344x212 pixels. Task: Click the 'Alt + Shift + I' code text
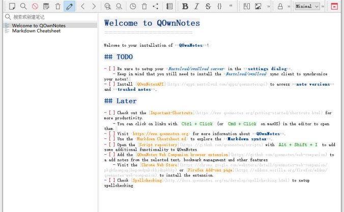tap(298, 145)
